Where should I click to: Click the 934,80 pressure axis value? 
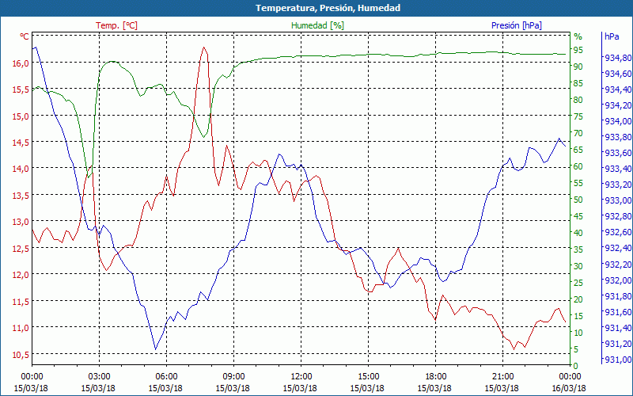618,58
